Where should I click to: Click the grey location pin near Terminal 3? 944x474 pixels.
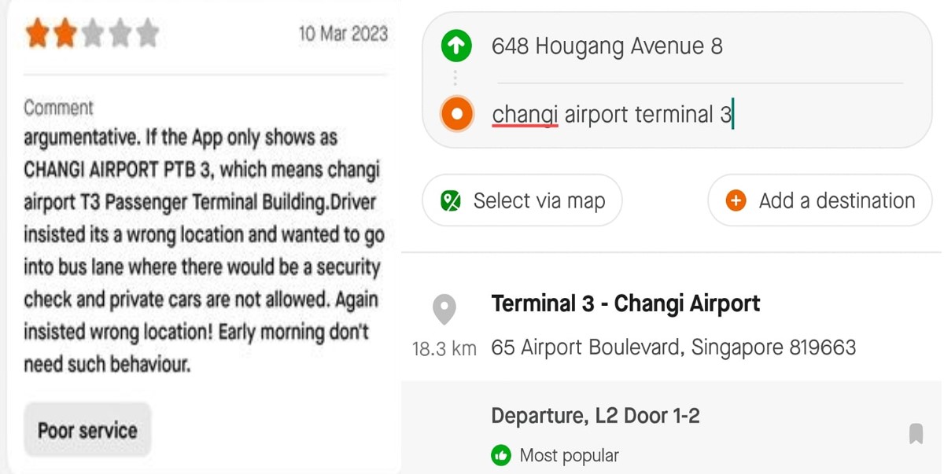click(444, 310)
